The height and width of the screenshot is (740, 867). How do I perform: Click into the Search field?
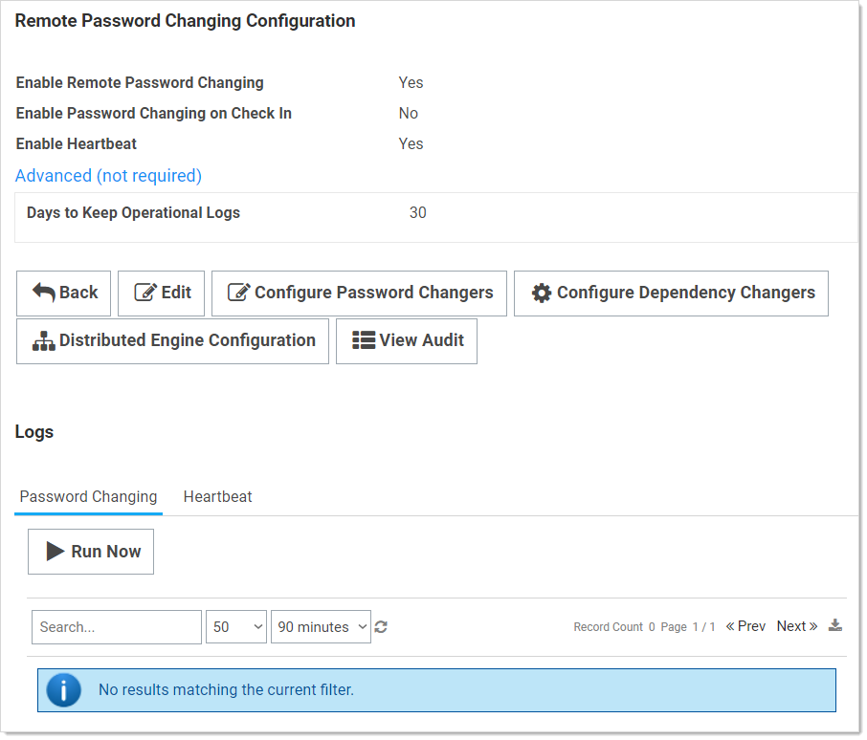[117, 628]
